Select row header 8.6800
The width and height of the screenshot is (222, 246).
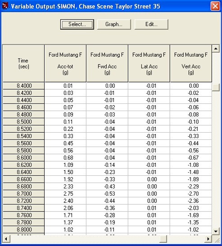click(23, 187)
